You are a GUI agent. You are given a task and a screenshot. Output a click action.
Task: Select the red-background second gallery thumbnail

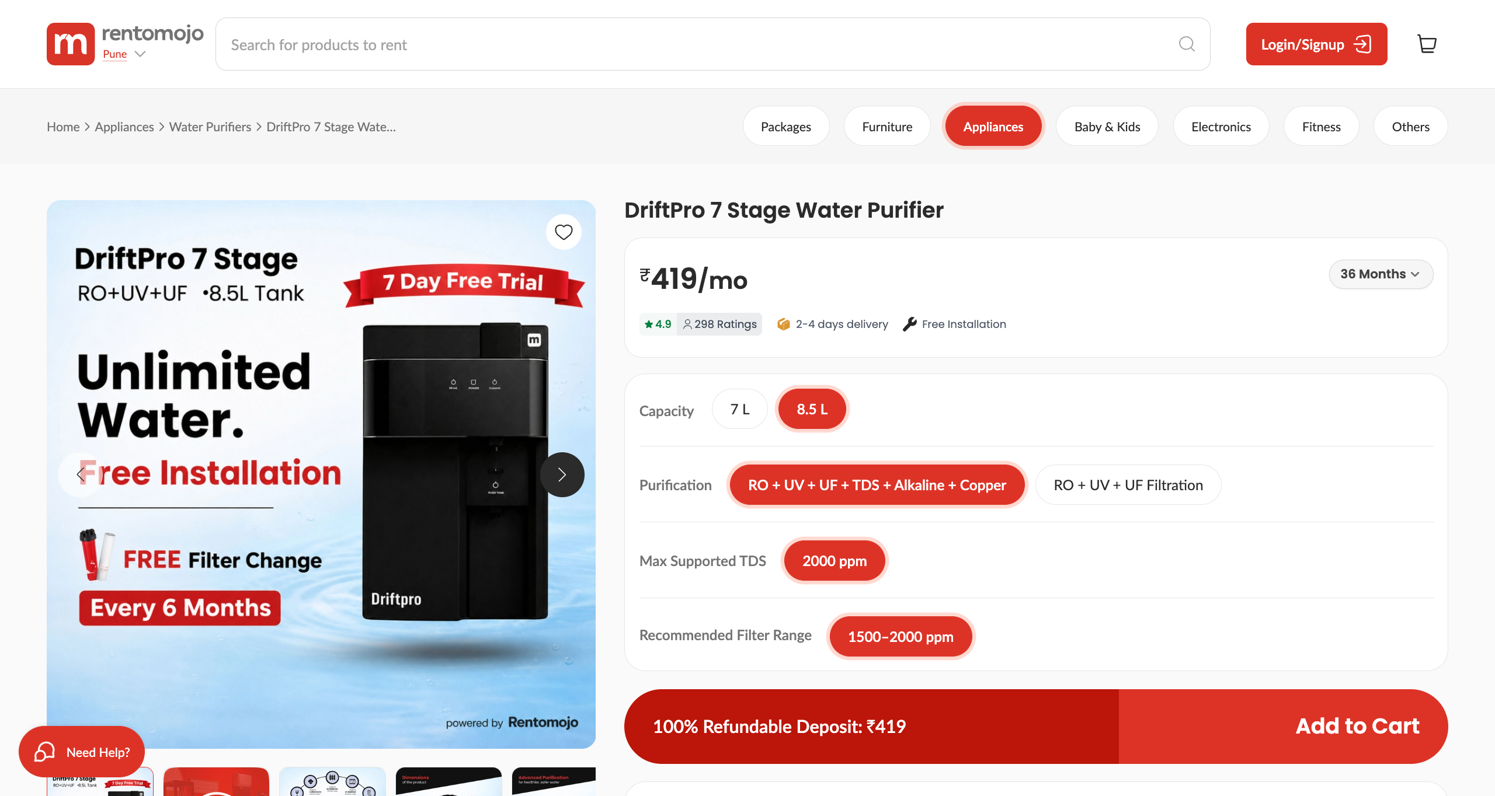click(216, 781)
